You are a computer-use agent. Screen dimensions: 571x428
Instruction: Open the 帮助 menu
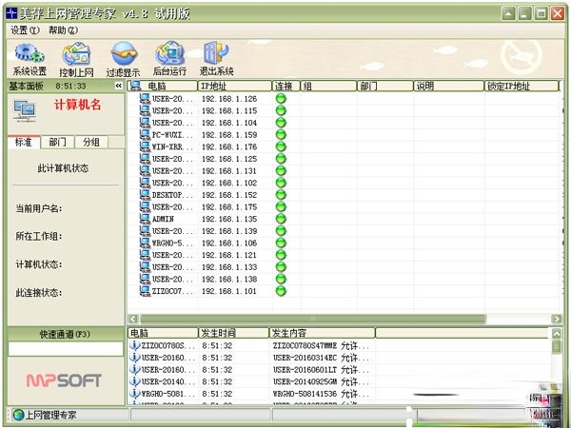click(x=64, y=30)
